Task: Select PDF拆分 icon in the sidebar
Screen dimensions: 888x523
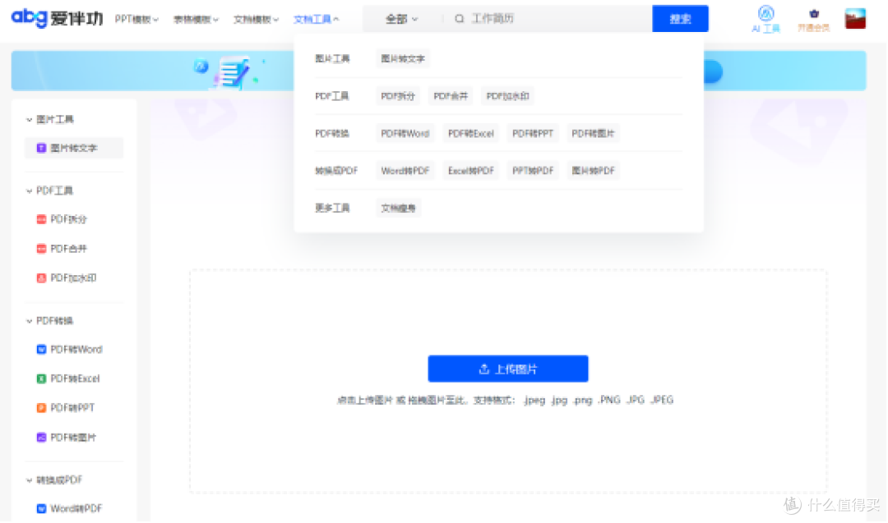Action: pyautogui.click(x=41, y=219)
